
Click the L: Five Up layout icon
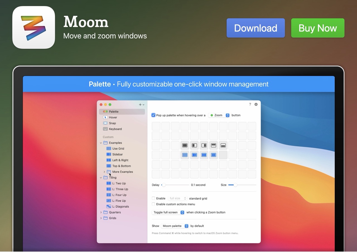pos(109,201)
